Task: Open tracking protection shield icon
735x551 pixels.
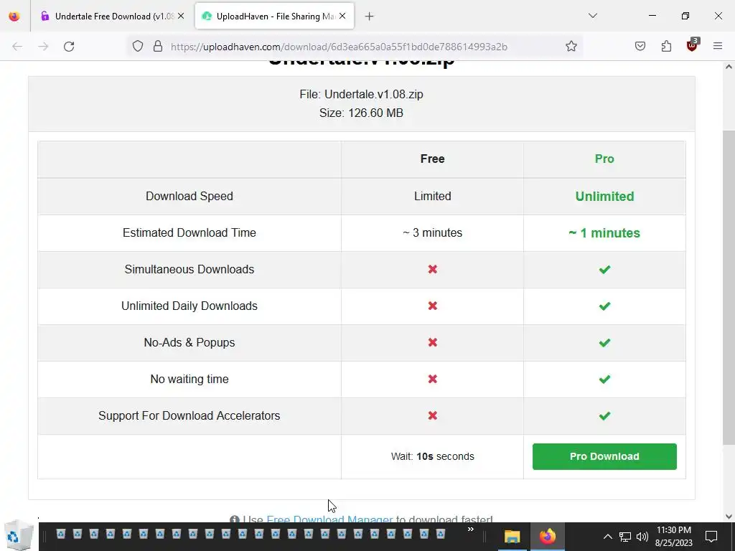Action: pos(137,46)
